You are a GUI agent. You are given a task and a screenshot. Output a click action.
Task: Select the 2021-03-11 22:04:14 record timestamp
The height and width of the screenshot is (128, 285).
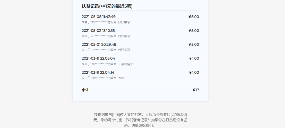coord(98,73)
